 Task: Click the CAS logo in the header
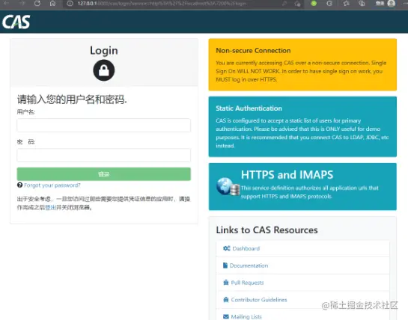pos(16,22)
